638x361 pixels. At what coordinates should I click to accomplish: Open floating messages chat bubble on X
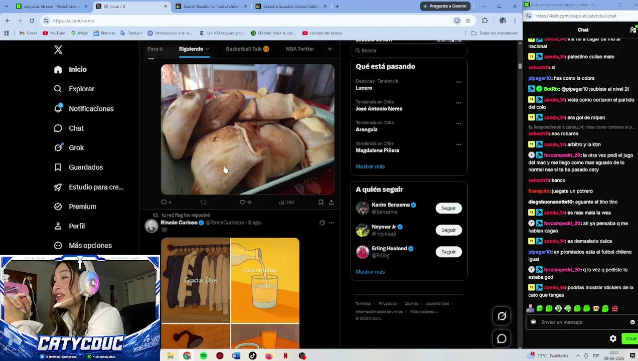[502, 339]
